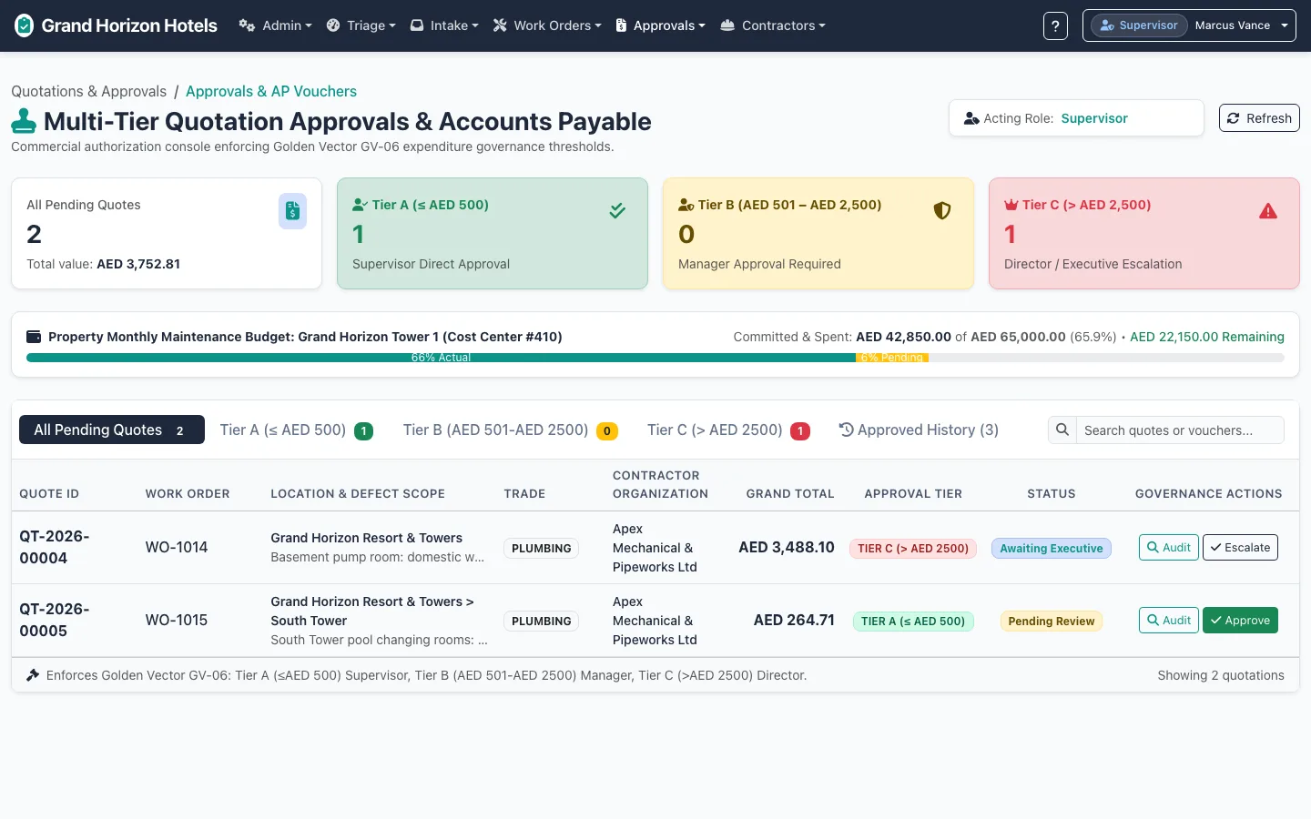
Task: Click the Refresh button
Action: pyautogui.click(x=1259, y=118)
